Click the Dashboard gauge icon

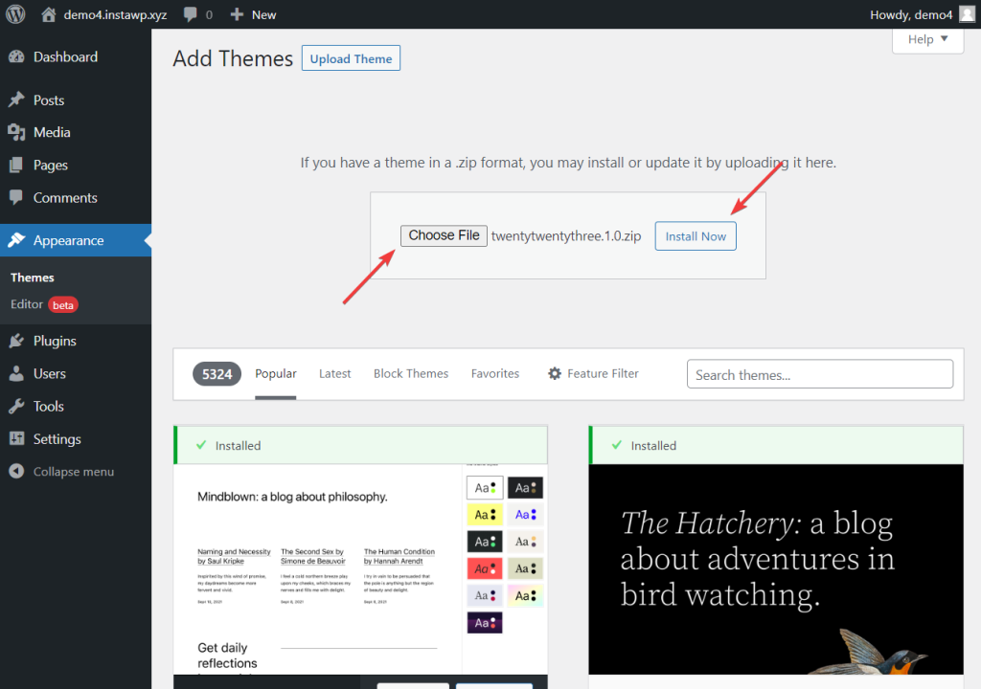(x=17, y=56)
